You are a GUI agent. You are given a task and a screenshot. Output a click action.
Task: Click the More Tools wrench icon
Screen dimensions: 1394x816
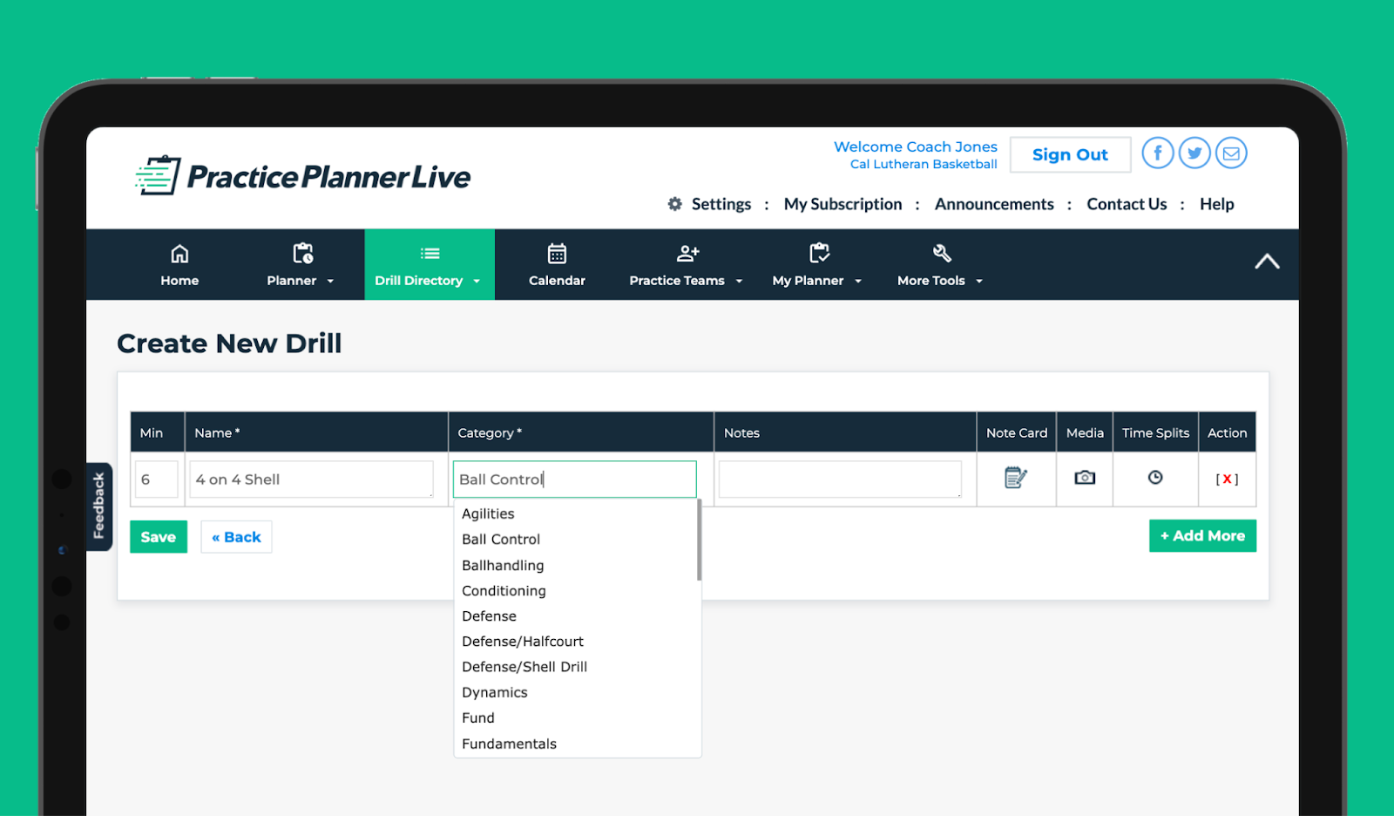click(942, 254)
